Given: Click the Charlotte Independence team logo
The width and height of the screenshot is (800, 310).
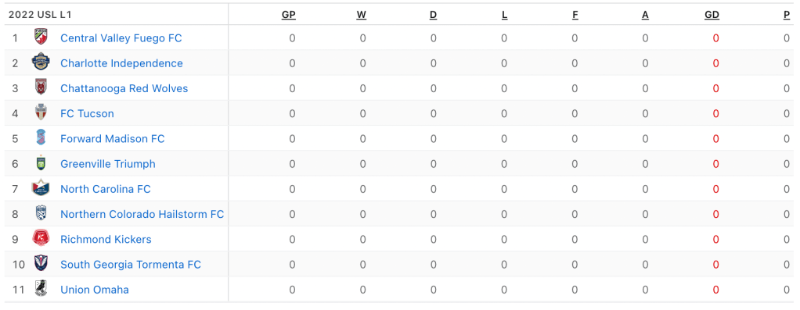Looking at the screenshot, I should [x=41, y=62].
